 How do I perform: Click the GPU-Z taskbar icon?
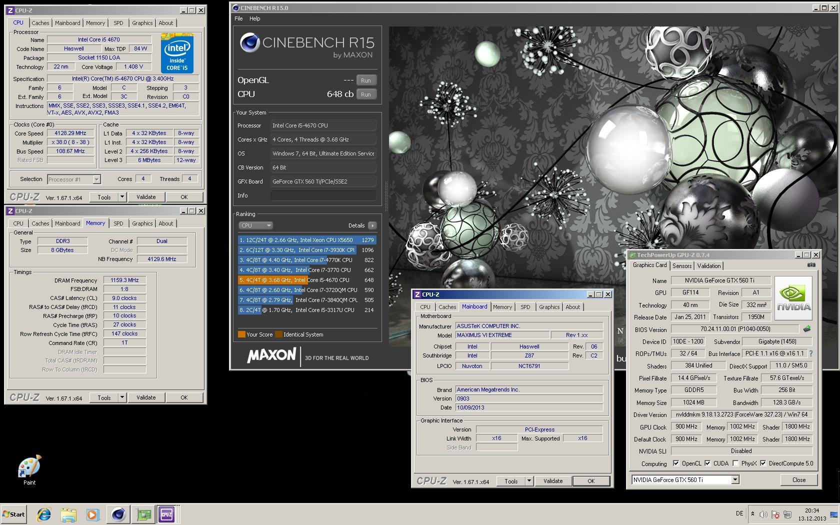pos(144,514)
